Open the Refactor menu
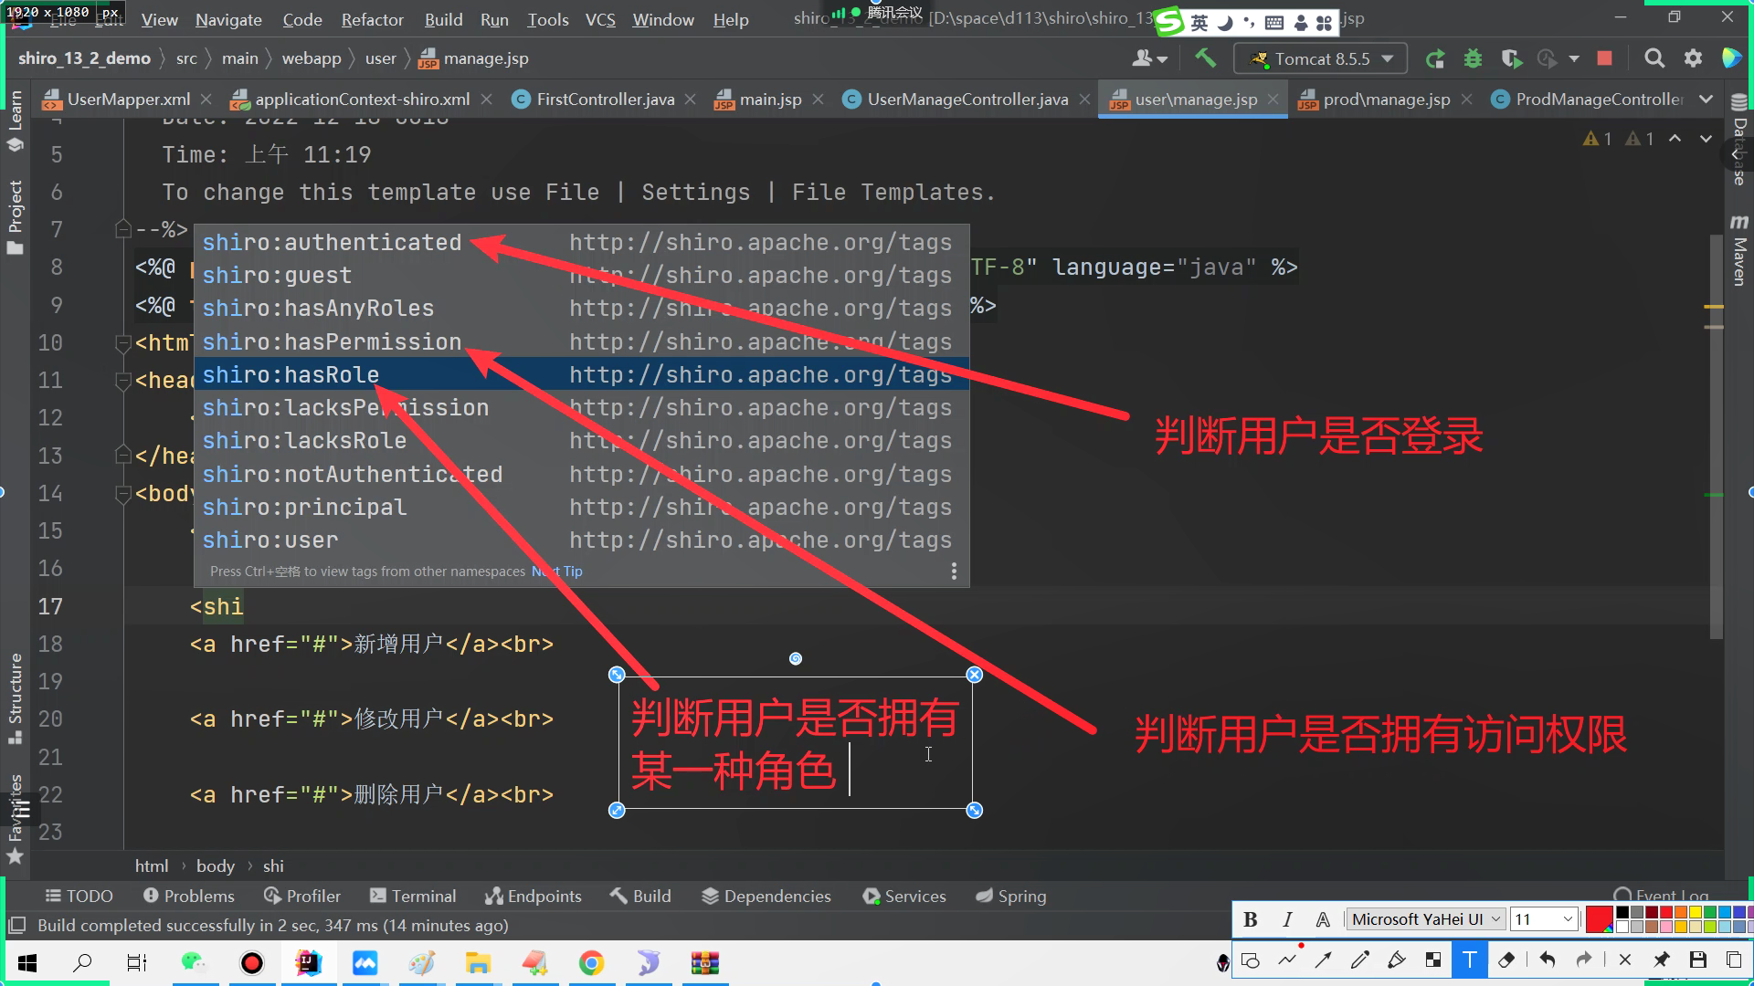This screenshot has height=986, width=1754. point(372,19)
